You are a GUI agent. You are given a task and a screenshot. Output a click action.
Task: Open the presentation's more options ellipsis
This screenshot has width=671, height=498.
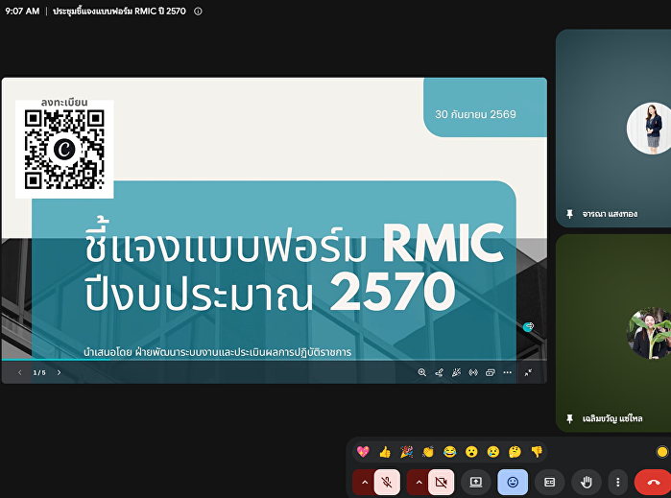pyautogui.click(x=508, y=372)
